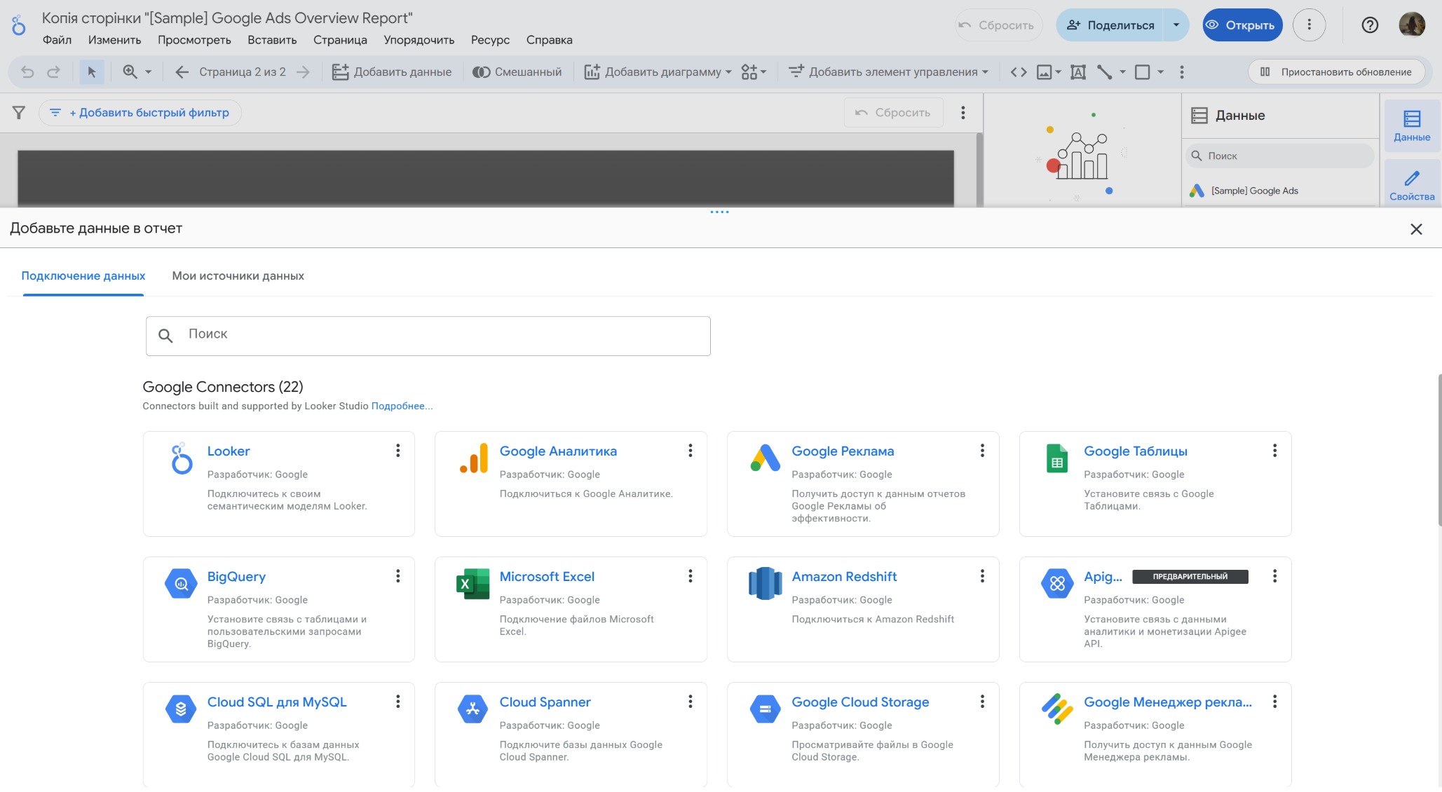The height and width of the screenshot is (792, 1442).
Task: Open the Вставить menu
Action: 272,40
